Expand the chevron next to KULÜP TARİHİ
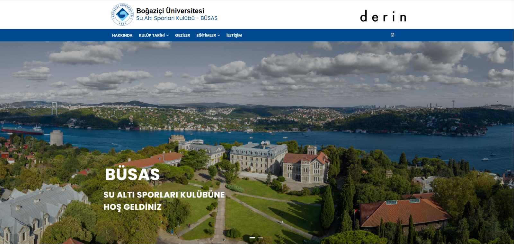Image resolution: width=514 pixels, height=244 pixels. pos(168,36)
